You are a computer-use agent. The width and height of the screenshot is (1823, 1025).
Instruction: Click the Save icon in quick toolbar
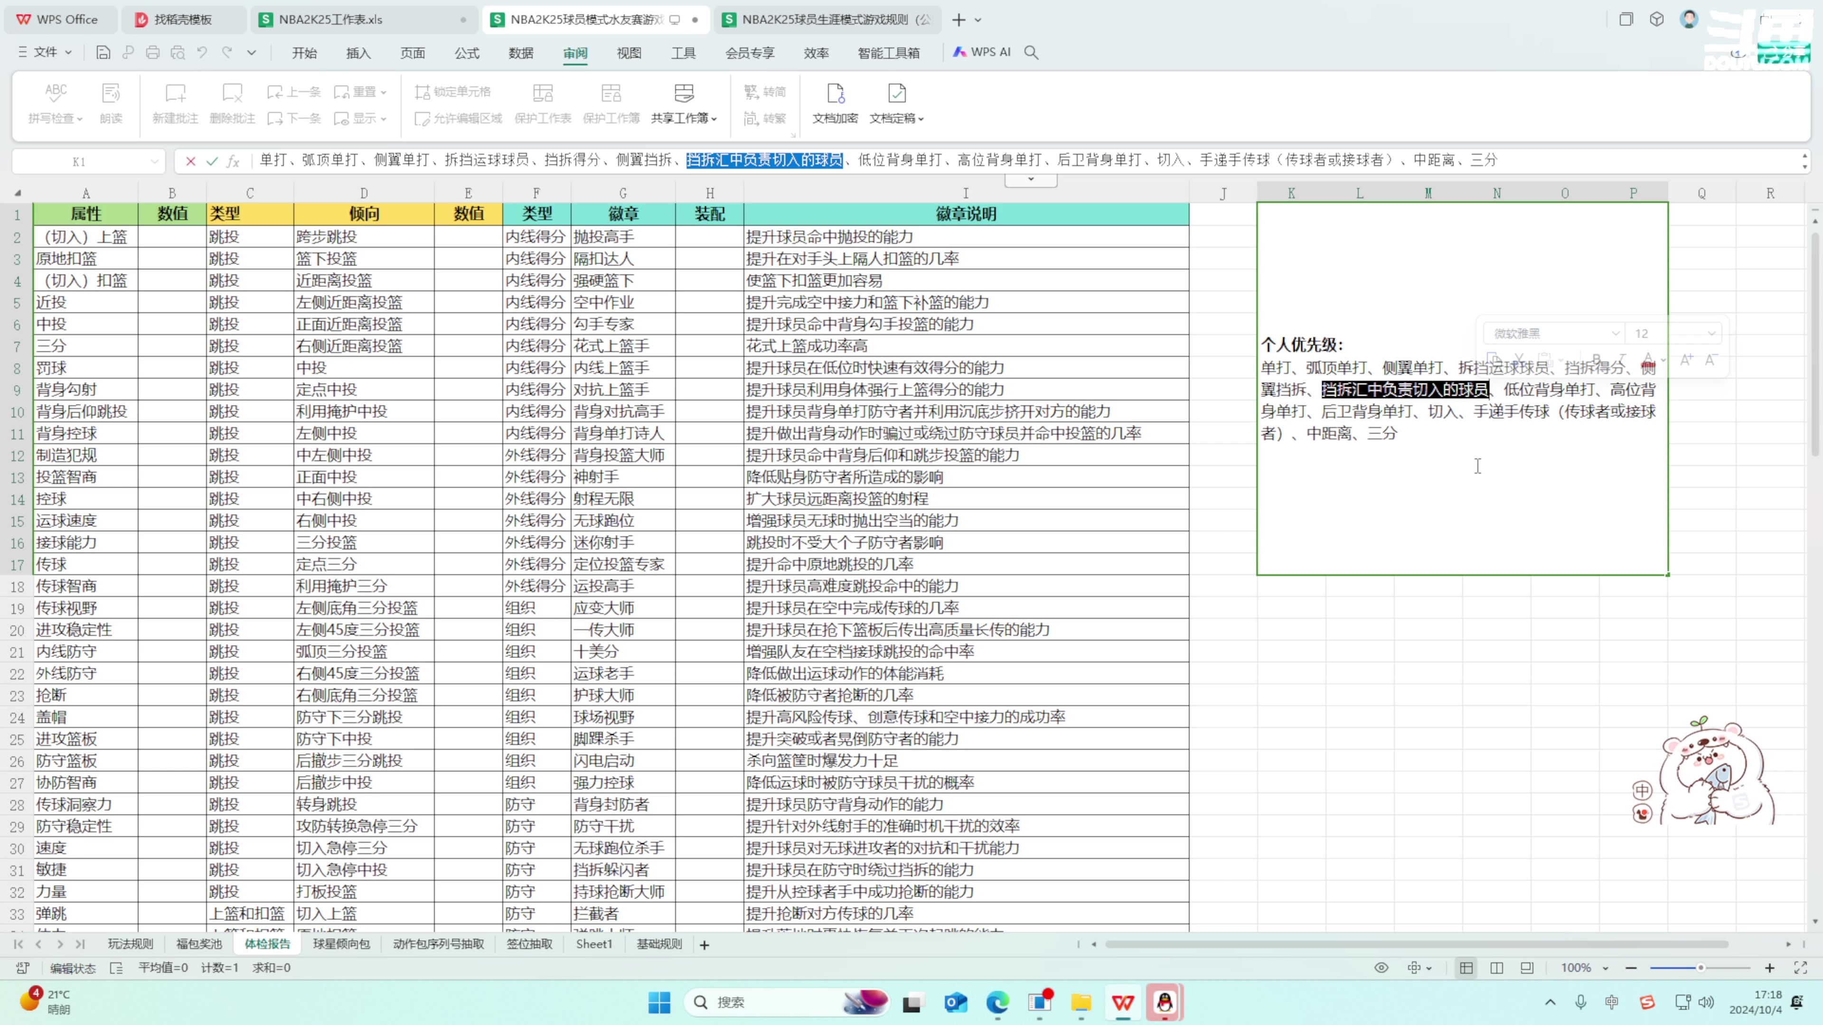coord(103,52)
